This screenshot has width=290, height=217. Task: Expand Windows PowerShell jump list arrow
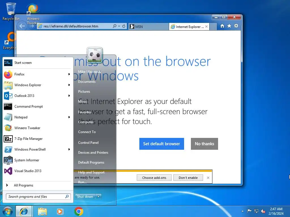[x=69, y=149]
